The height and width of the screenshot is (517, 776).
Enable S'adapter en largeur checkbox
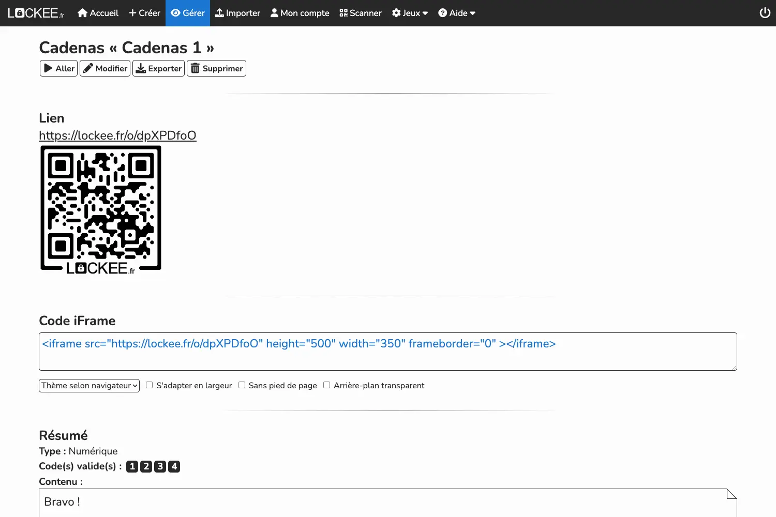click(149, 385)
